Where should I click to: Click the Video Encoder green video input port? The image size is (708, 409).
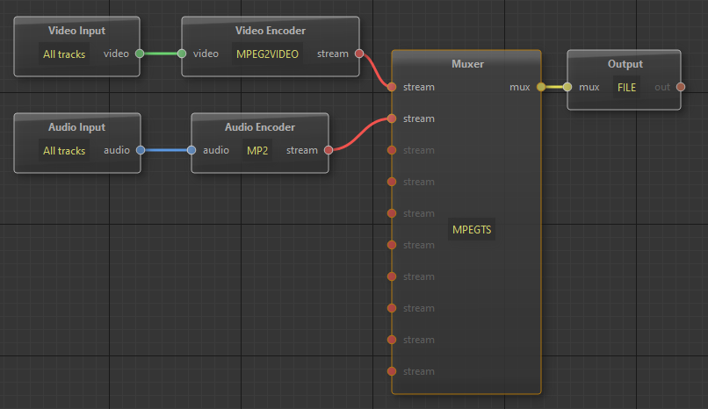click(x=182, y=54)
